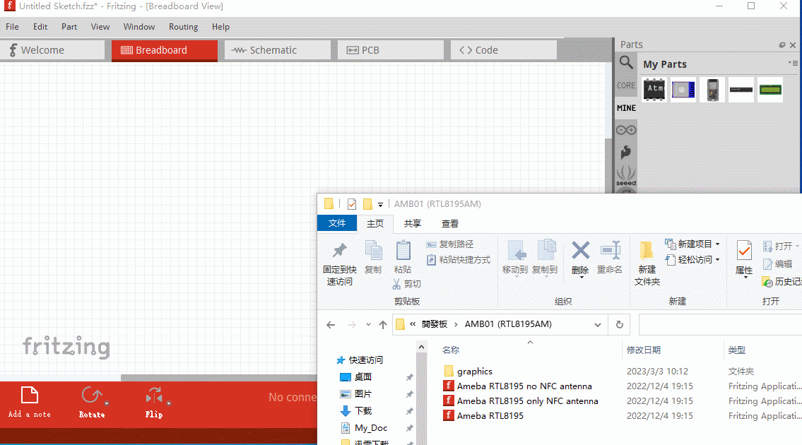Open the Edit menu
The image size is (802, 445).
tap(40, 27)
